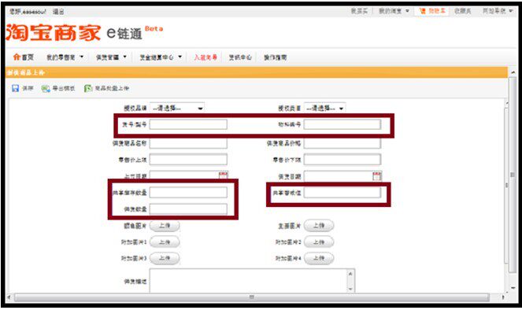Click 上传 button for 颜色图片
Viewport: 522px width, 310px height.
point(165,226)
